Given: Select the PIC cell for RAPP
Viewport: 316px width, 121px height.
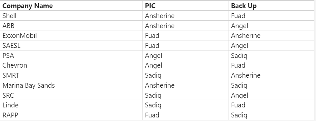Looking at the screenshot, I should tap(185, 115).
